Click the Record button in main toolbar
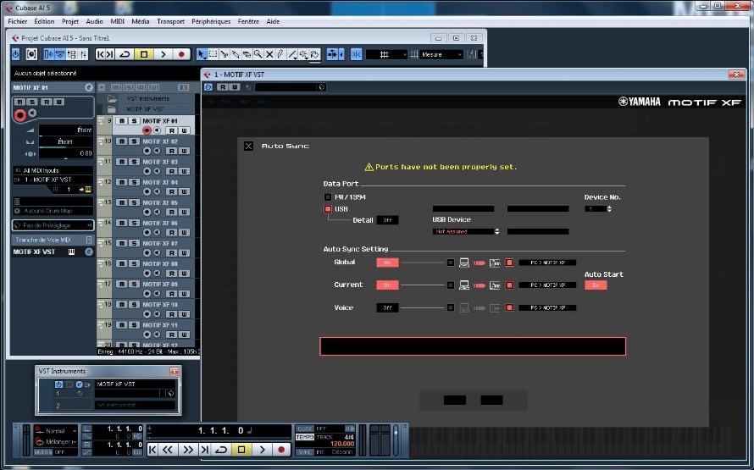Screen dimensions: 754x470 click(181, 54)
